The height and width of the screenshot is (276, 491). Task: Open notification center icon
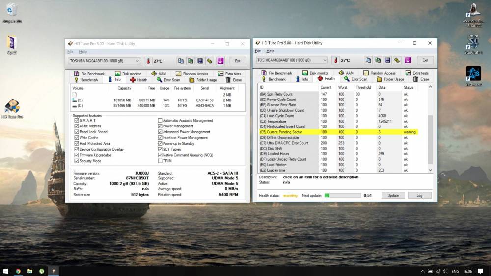[480, 271]
